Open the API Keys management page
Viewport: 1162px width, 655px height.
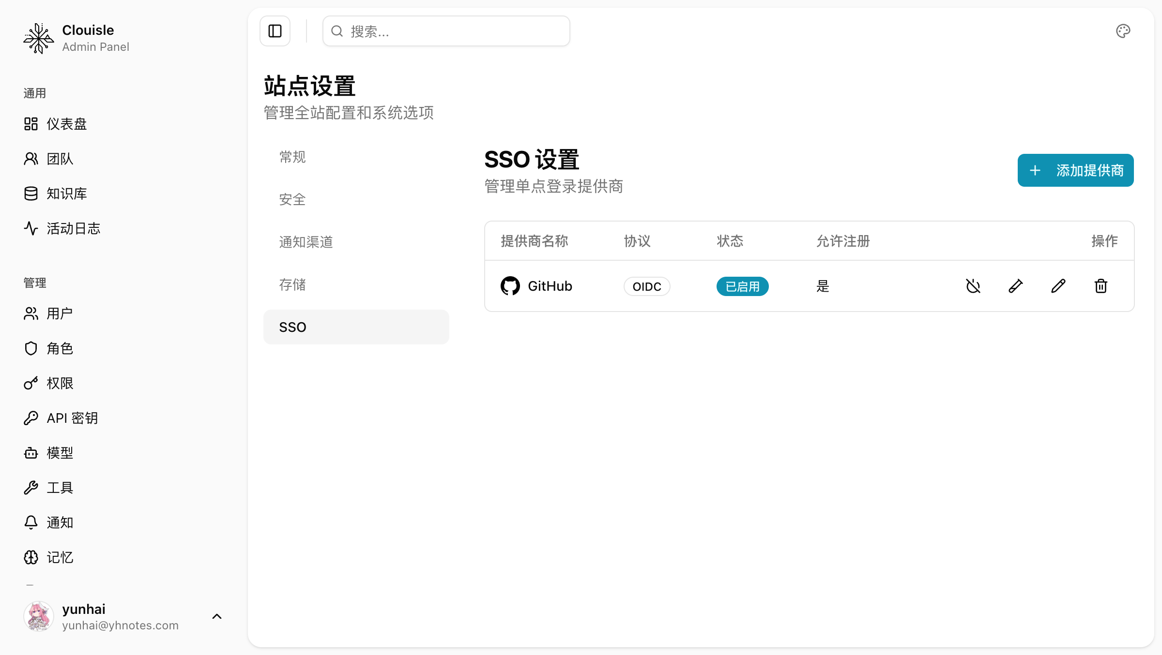coord(72,418)
